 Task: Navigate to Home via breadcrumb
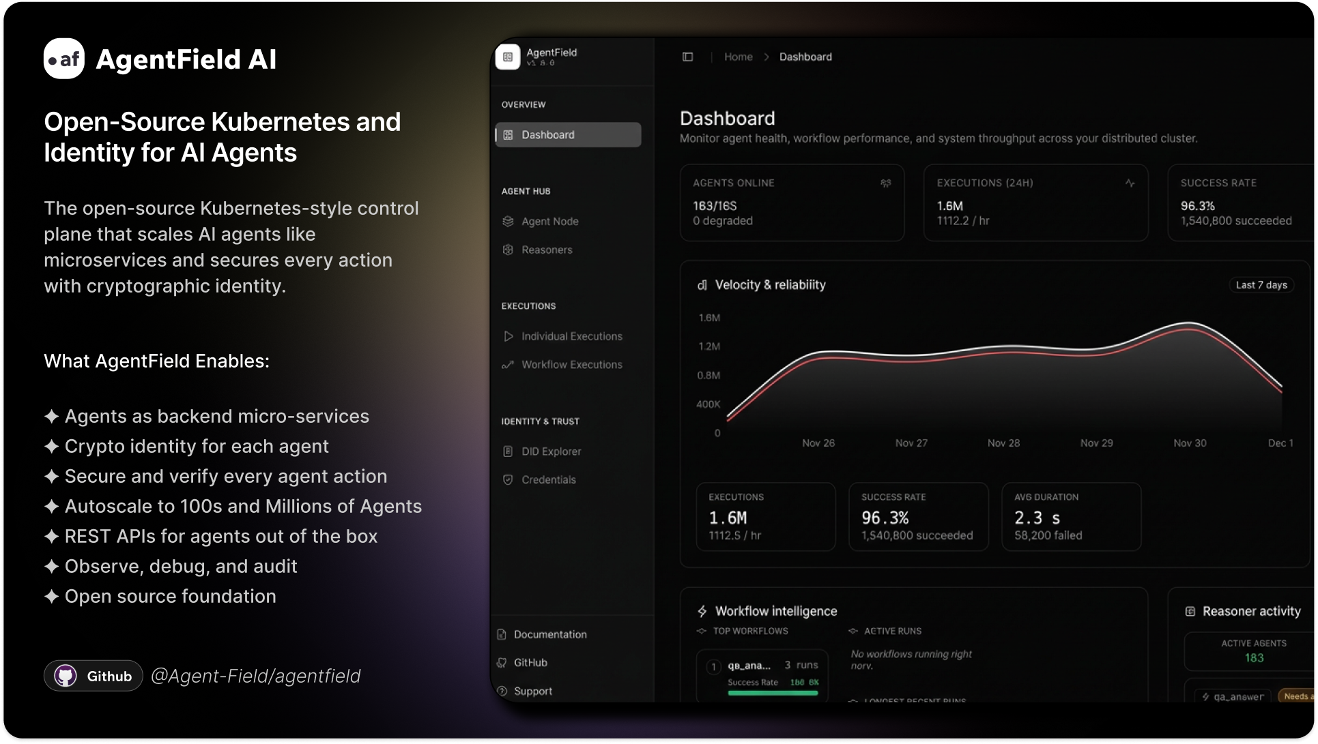point(738,57)
